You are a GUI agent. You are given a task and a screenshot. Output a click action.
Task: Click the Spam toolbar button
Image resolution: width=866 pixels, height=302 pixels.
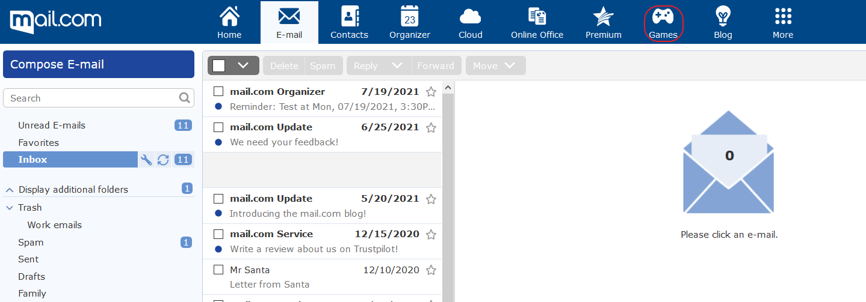[323, 65]
